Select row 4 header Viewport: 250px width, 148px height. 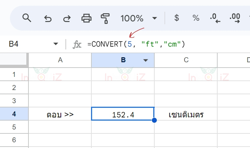(x=14, y=114)
